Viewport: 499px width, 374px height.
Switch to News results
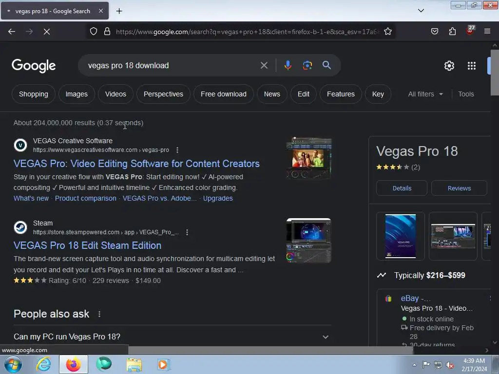point(272,94)
